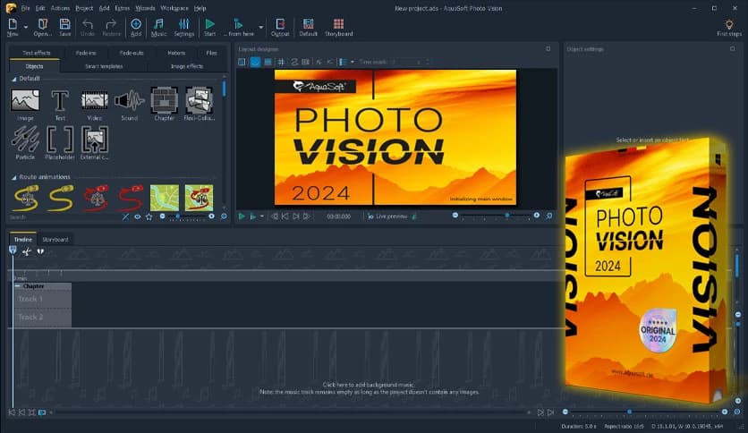Screen dimensions: 748x433
Task: Toggle the crossed tools icon below Toolbox
Action: (125, 217)
